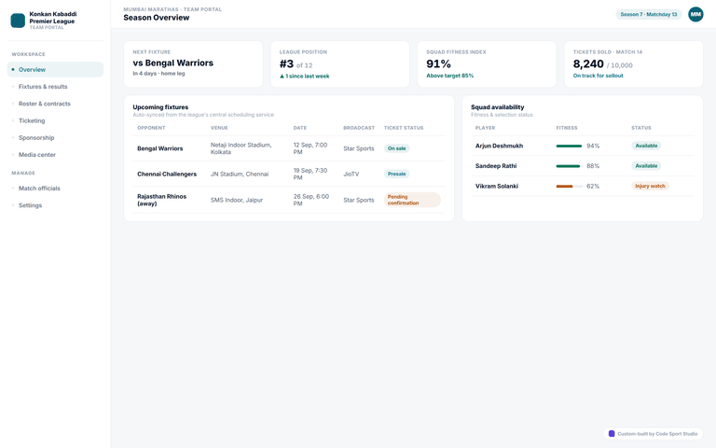Viewport: 716px width, 448px height.
Task: Click the Presale ticket status badge
Action: pyautogui.click(x=397, y=174)
